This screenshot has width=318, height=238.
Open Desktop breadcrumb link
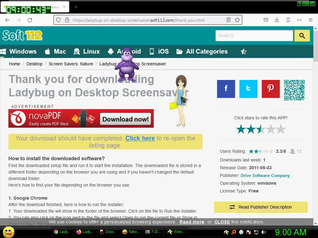(x=34, y=64)
